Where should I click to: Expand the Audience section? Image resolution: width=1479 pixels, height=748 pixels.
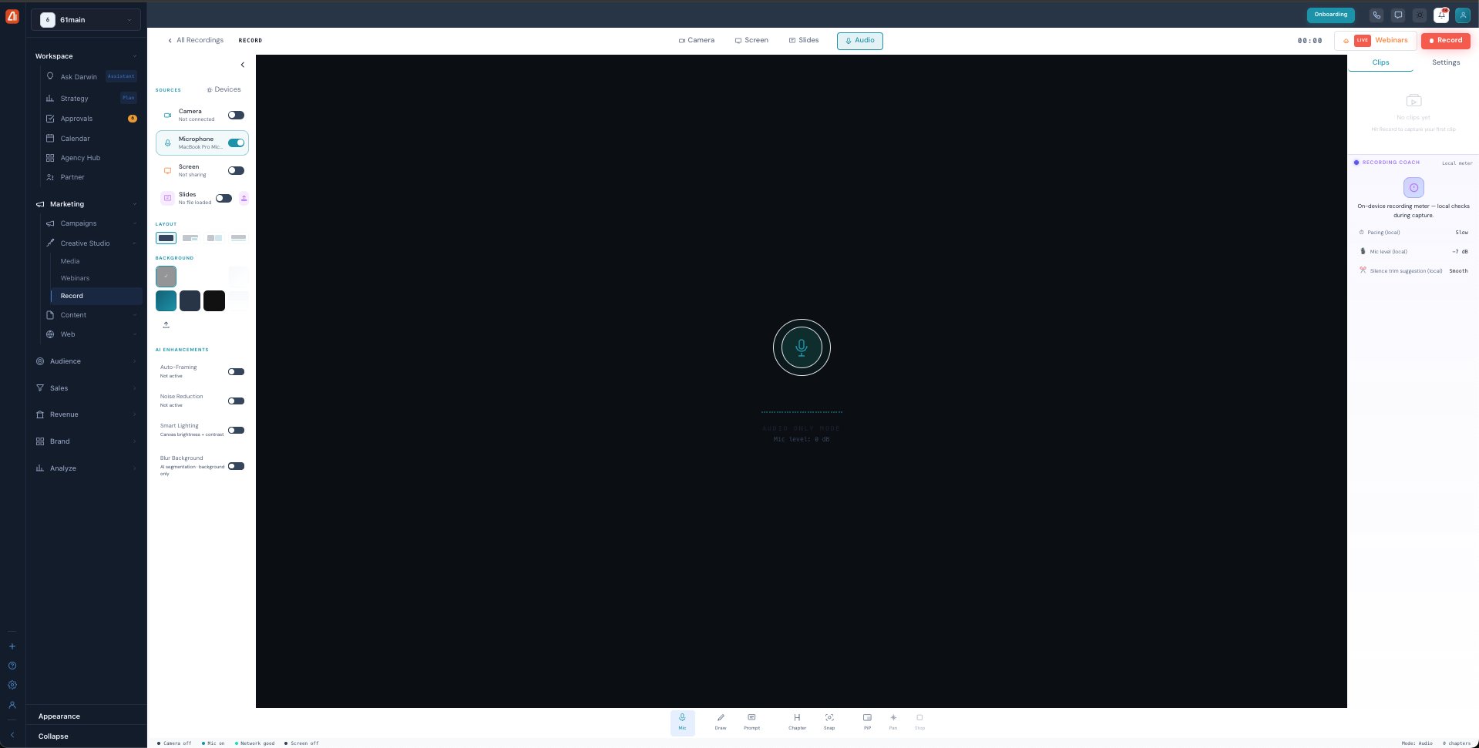86,361
